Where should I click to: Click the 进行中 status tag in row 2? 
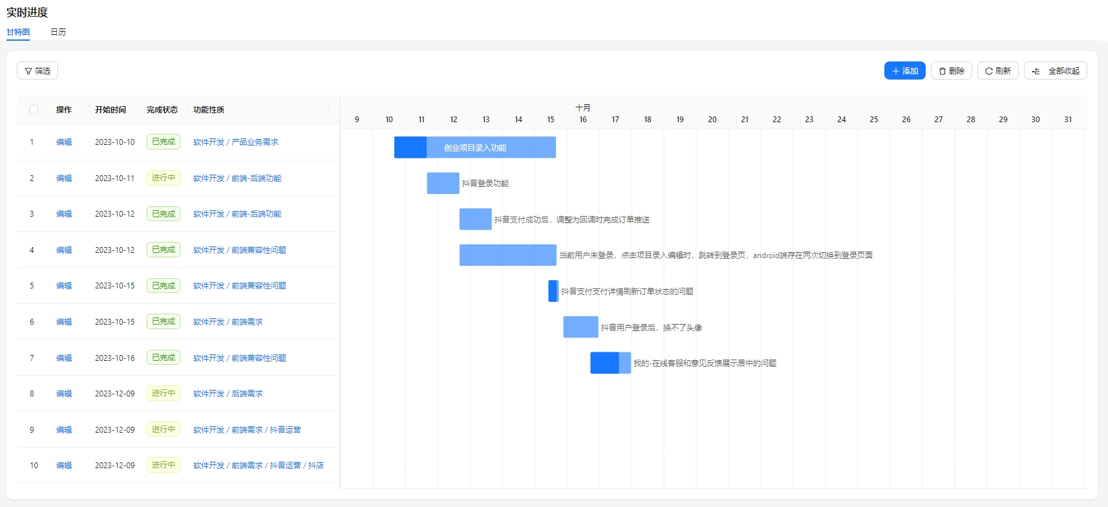pos(164,178)
